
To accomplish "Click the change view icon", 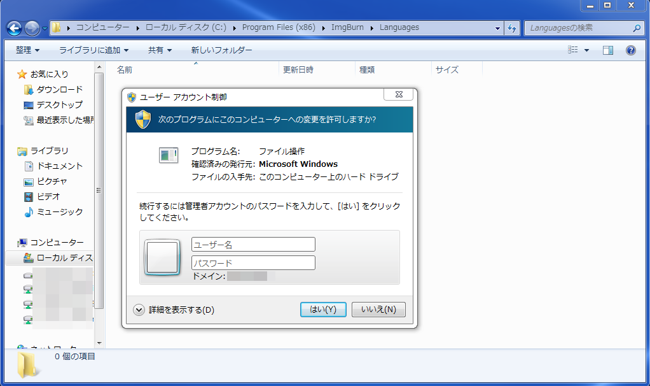I will click(x=573, y=50).
